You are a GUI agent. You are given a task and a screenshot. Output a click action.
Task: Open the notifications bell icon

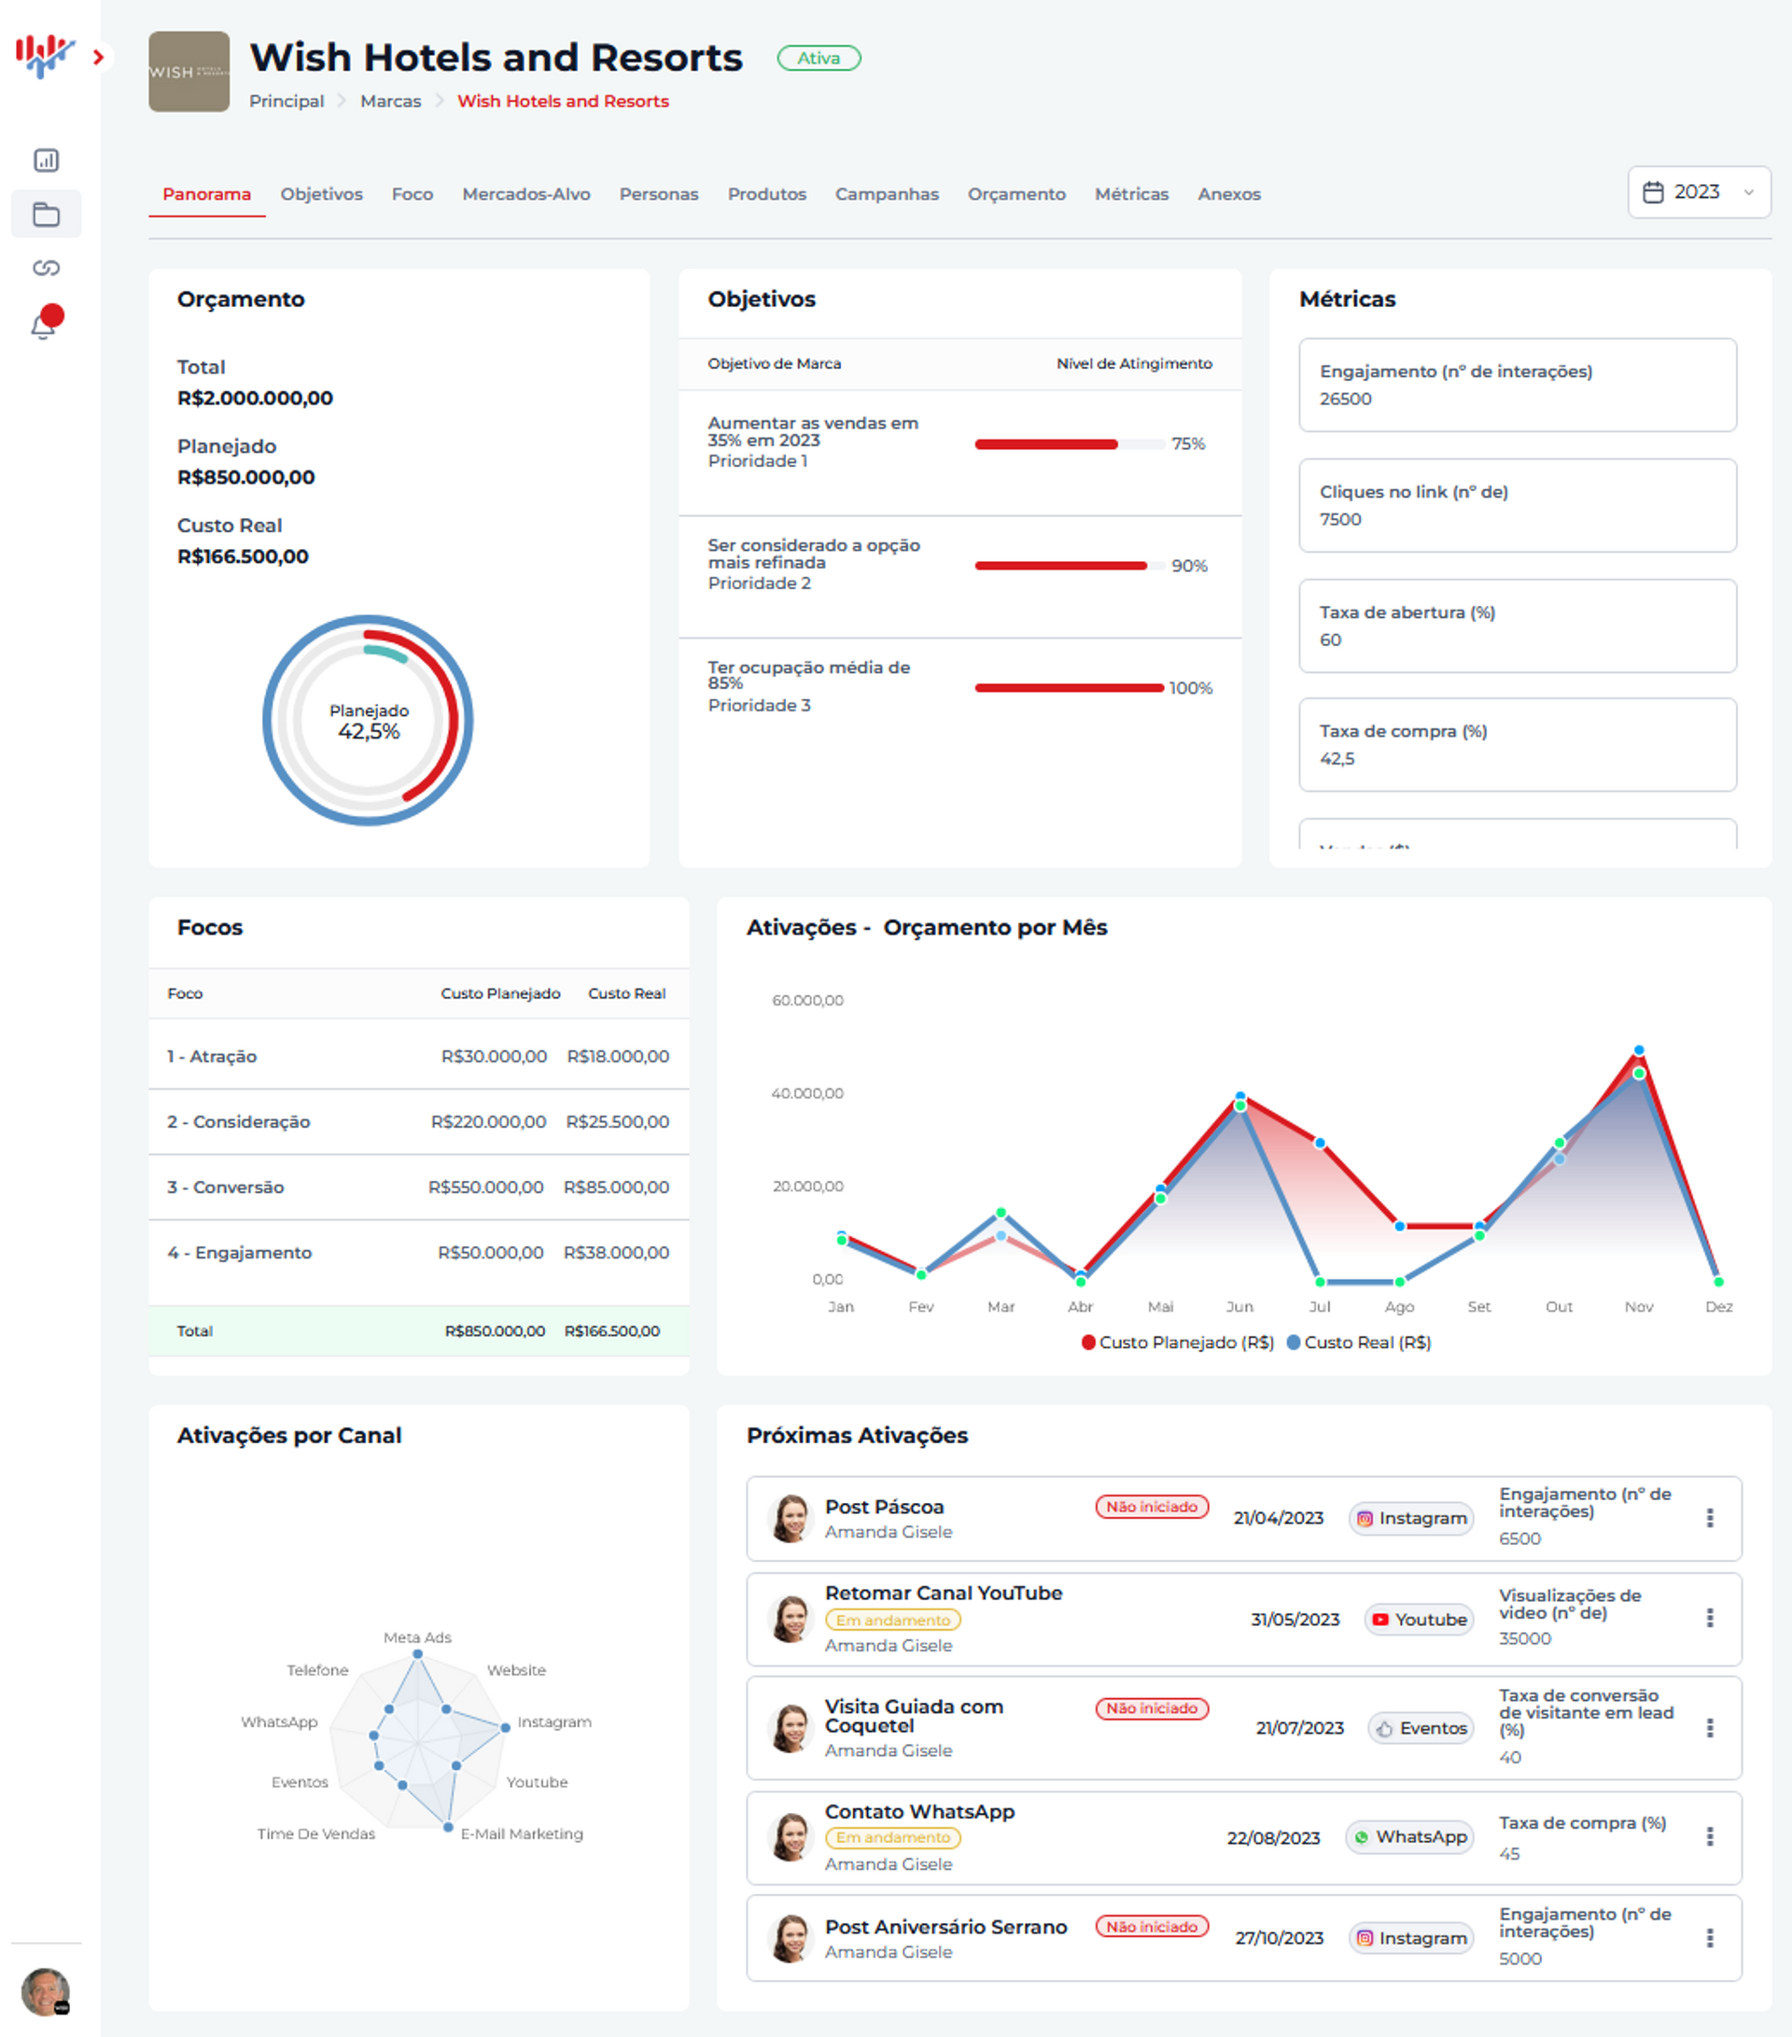[46, 323]
